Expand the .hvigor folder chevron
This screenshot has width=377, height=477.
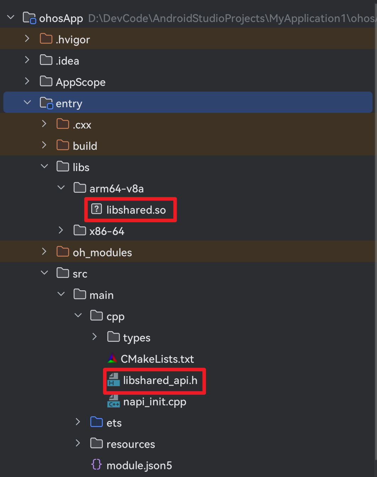pos(27,38)
